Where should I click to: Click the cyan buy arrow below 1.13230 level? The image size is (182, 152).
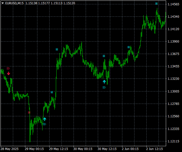click(104, 82)
